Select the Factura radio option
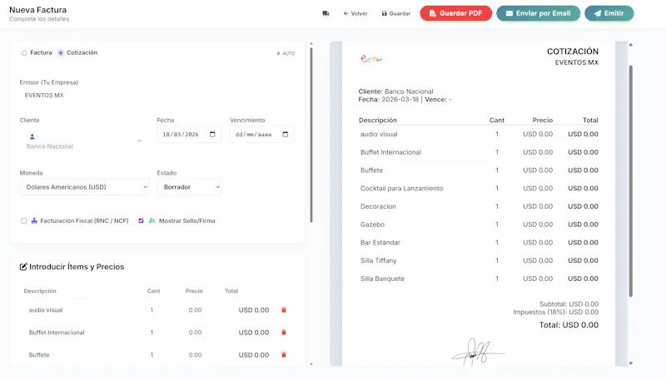The image size is (666, 380). pos(24,53)
